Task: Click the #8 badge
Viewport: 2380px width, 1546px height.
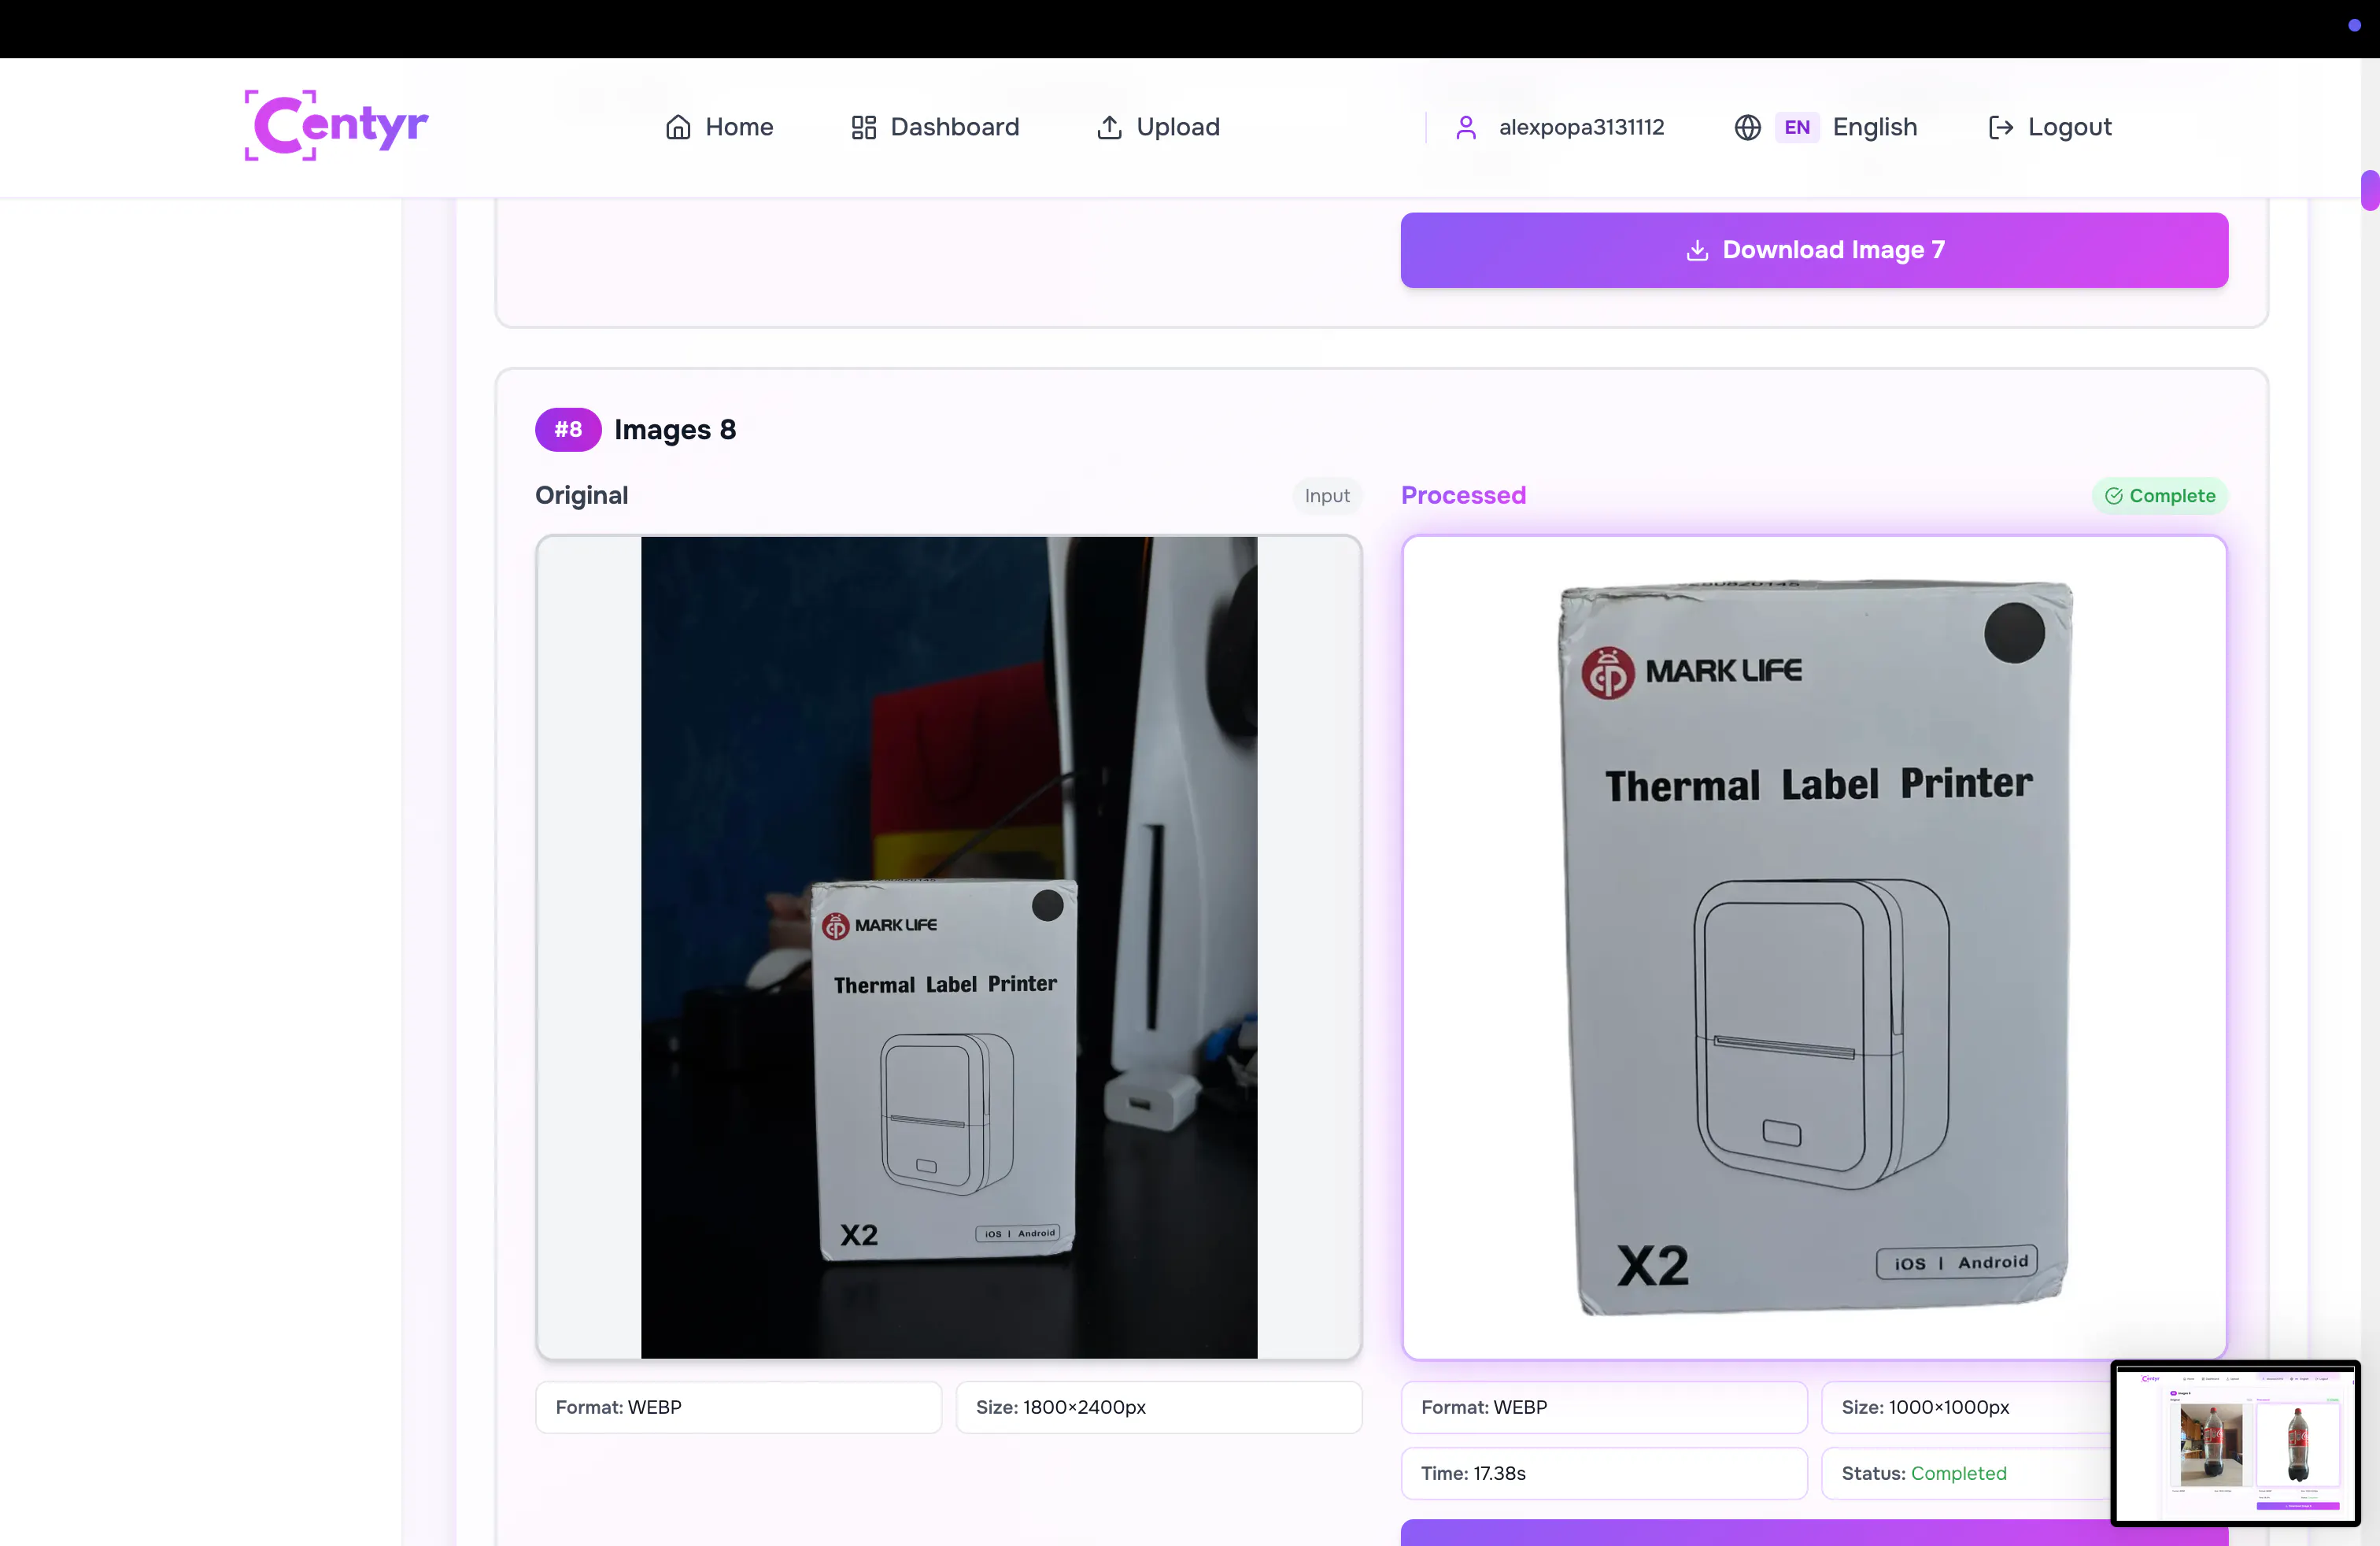Action: pos(568,430)
